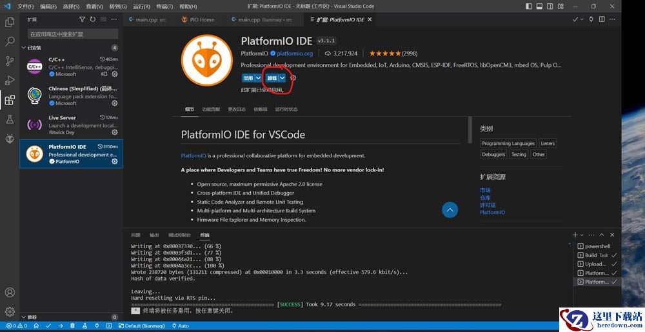The image size is (645, 332).
Task: Open manage gear for C/C++ extension
Action: pos(115,74)
